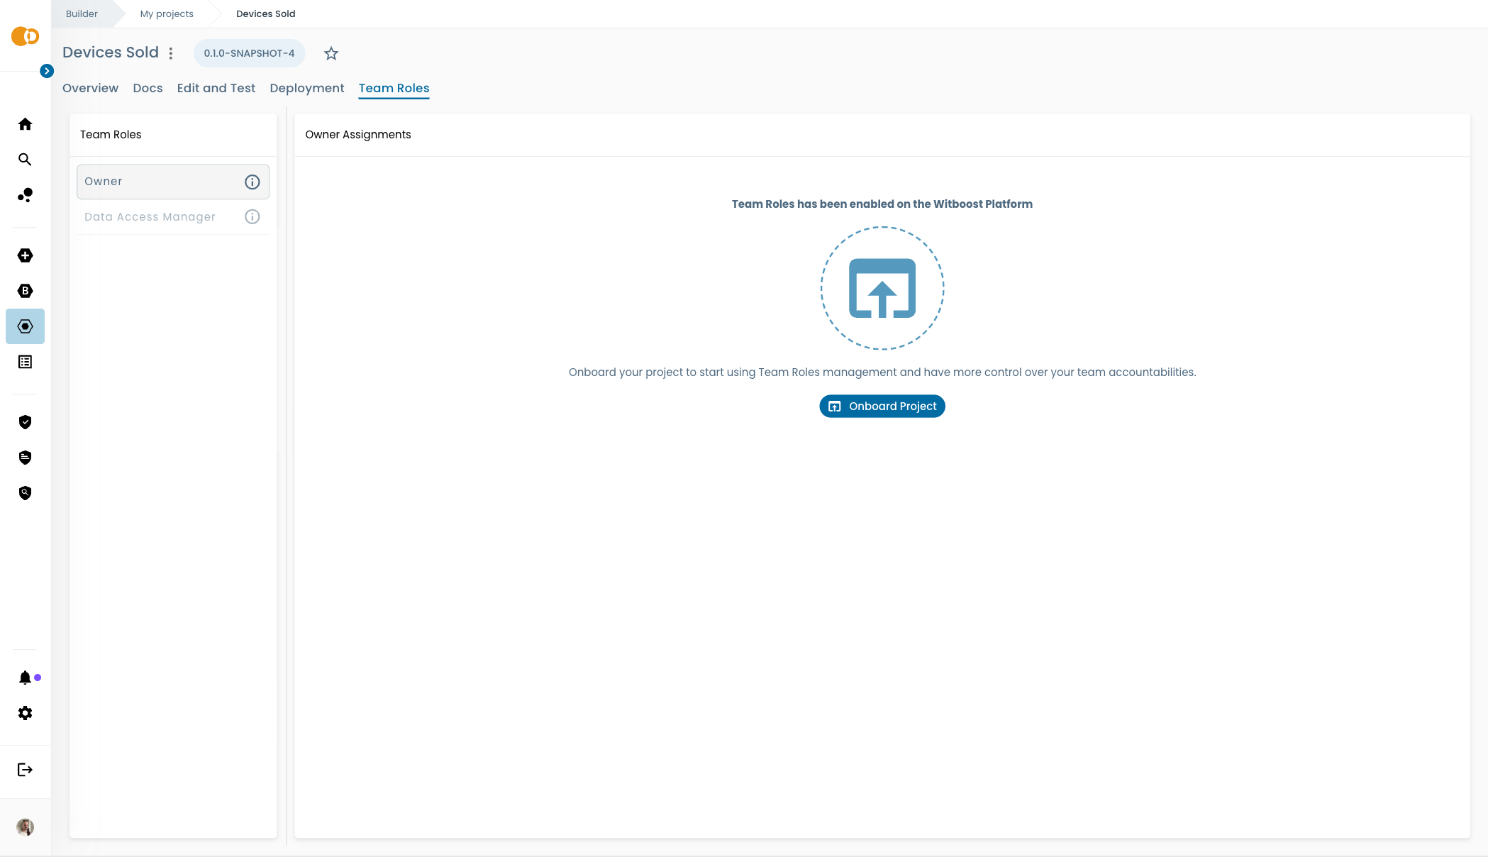Open the three-dot menu beside Devices Sold
The width and height of the screenshot is (1488, 857).
(171, 52)
